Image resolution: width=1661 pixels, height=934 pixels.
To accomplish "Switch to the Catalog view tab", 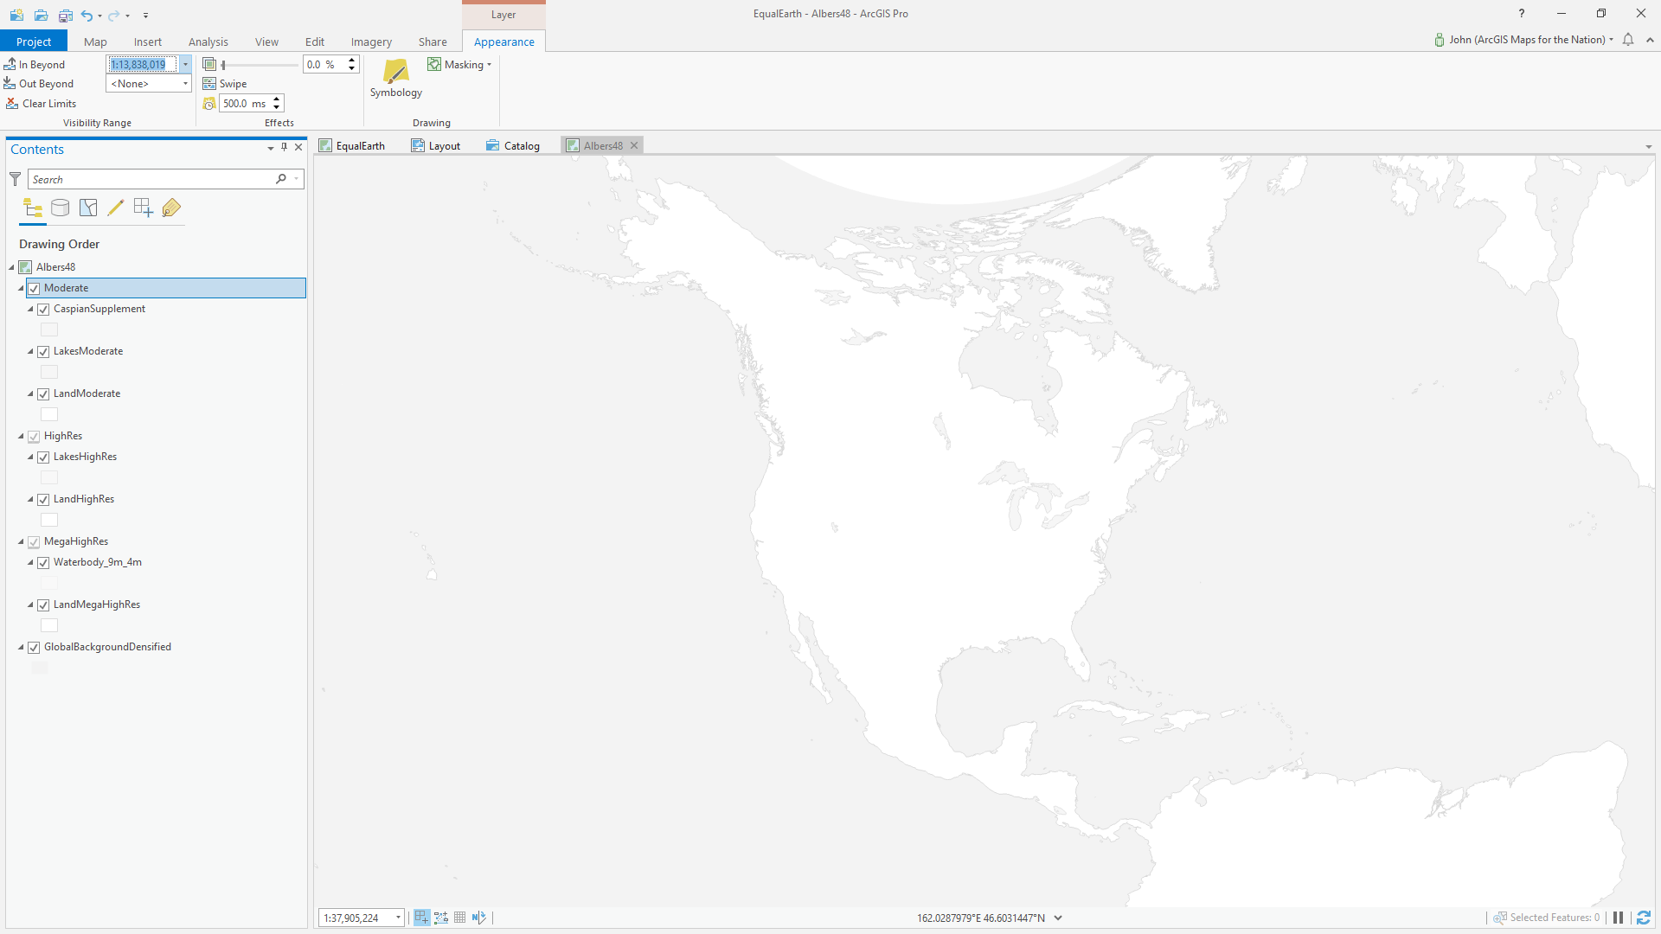I will pyautogui.click(x=513, y=145).
